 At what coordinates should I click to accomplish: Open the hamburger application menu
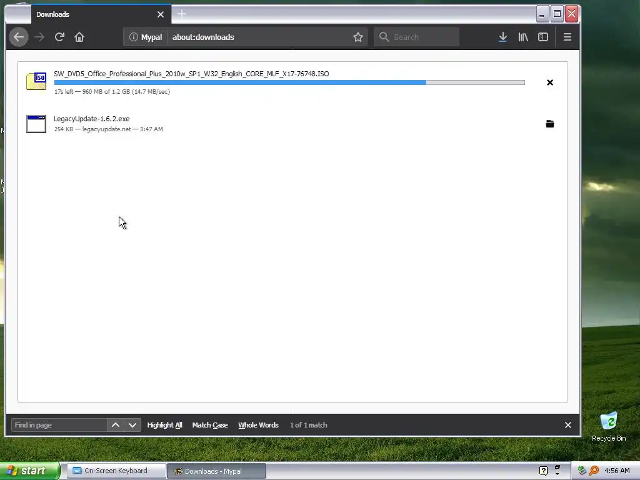(567, 37)
